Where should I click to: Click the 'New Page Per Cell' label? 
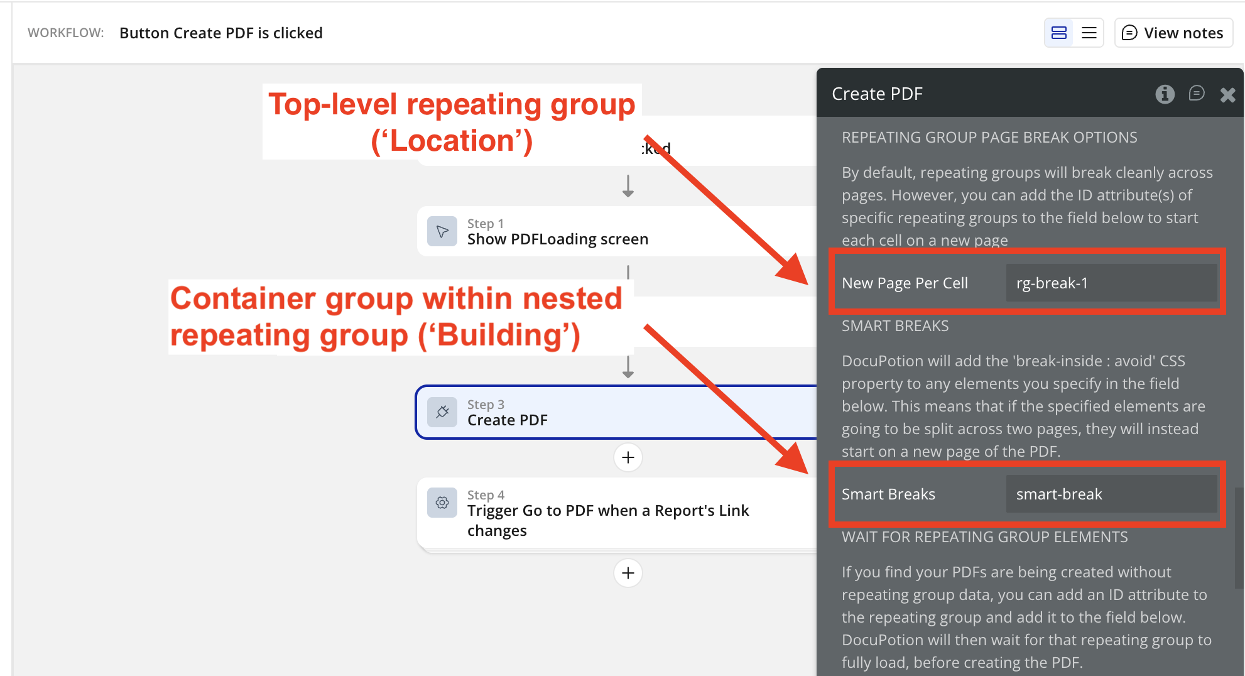point(905,283)
